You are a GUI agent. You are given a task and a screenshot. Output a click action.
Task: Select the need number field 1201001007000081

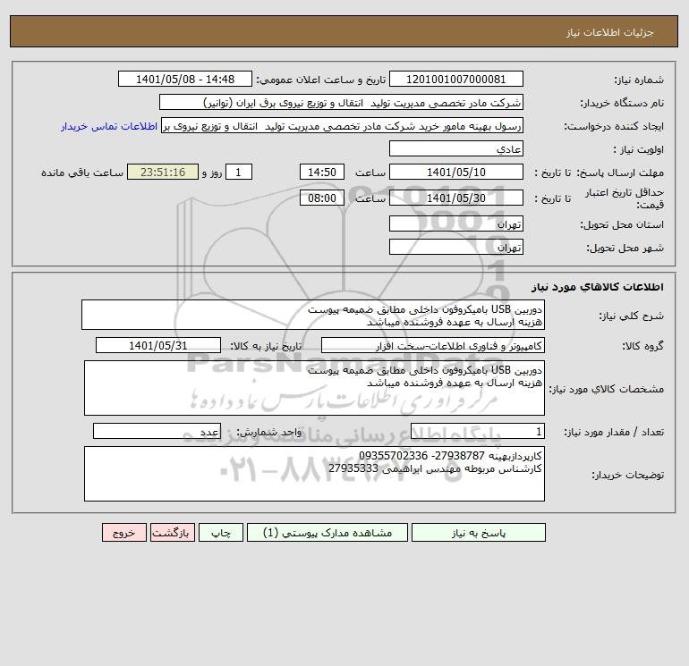[x=456, y=79]
